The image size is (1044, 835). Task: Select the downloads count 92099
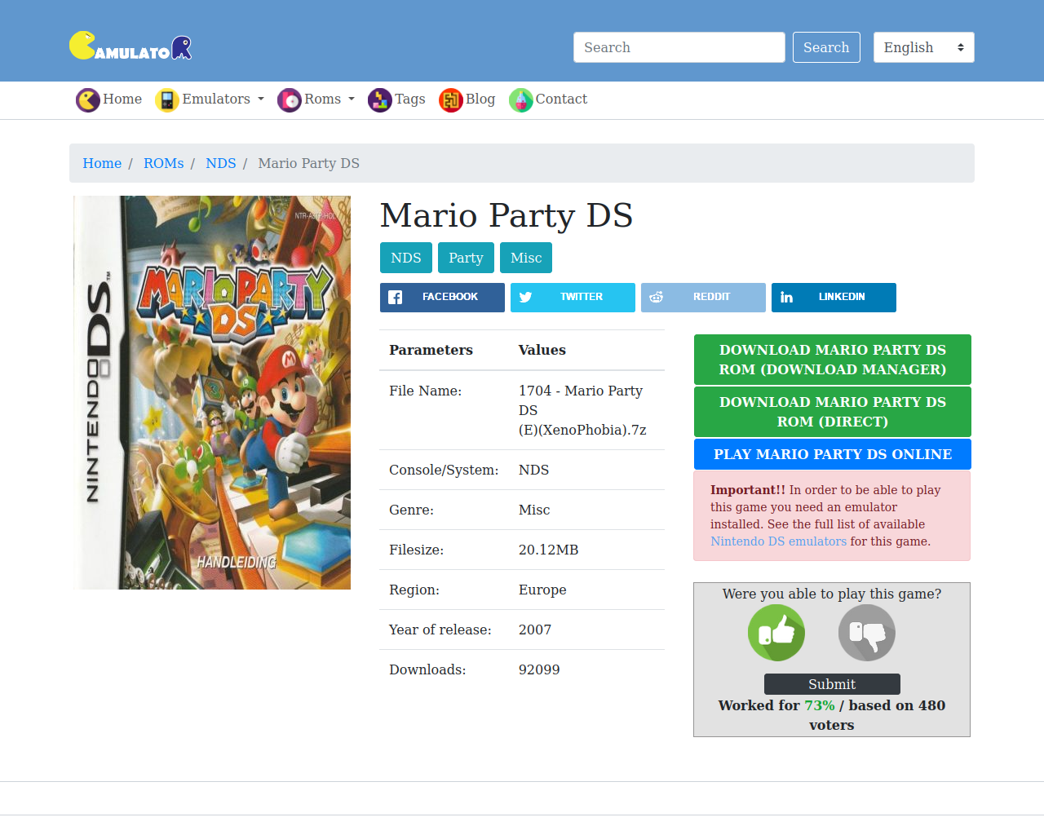click(539, 669)
